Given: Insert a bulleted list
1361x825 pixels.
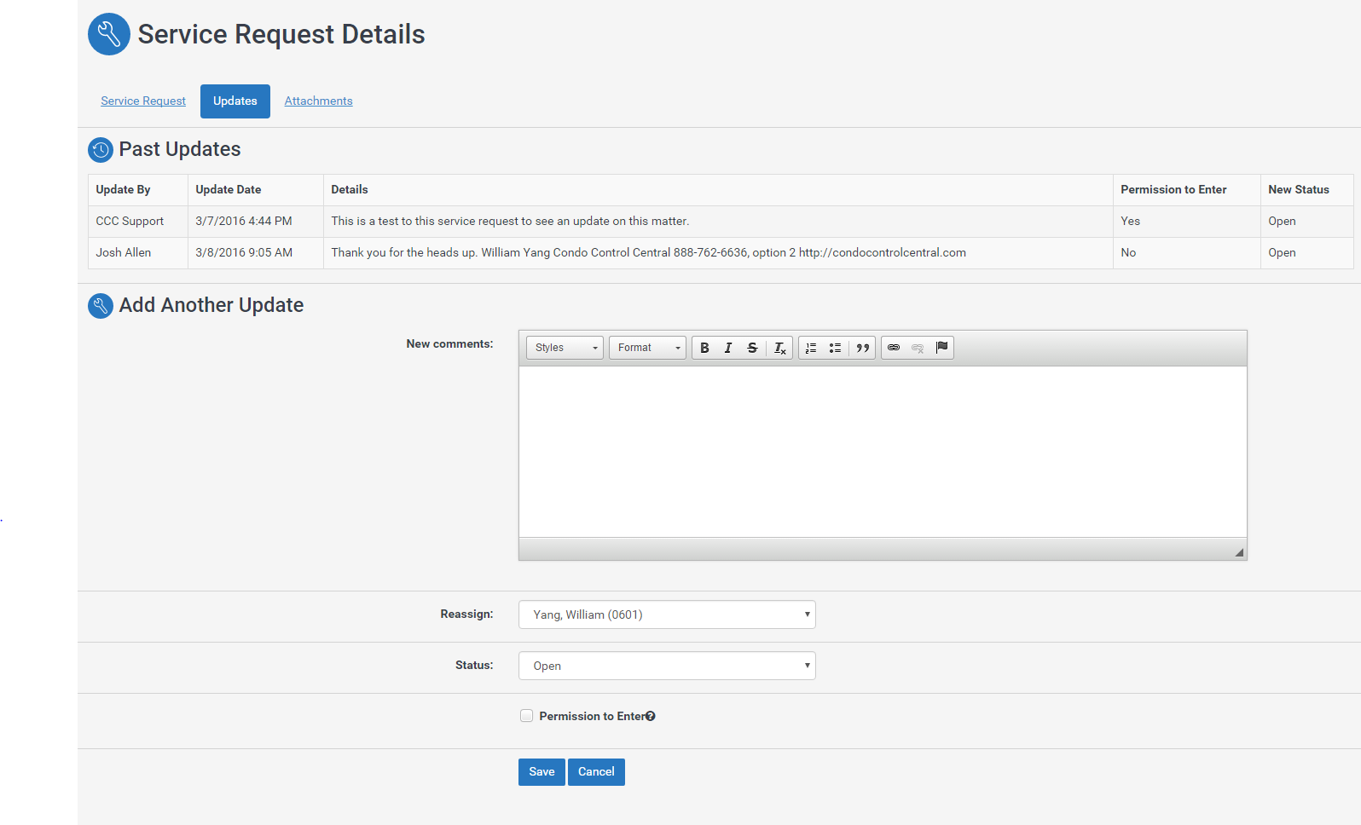Looking at the screenshot, I should (836, 348).
